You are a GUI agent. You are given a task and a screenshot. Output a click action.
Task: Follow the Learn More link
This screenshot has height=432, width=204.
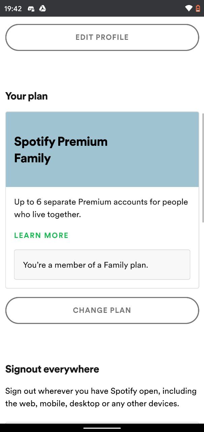point(41,236)
